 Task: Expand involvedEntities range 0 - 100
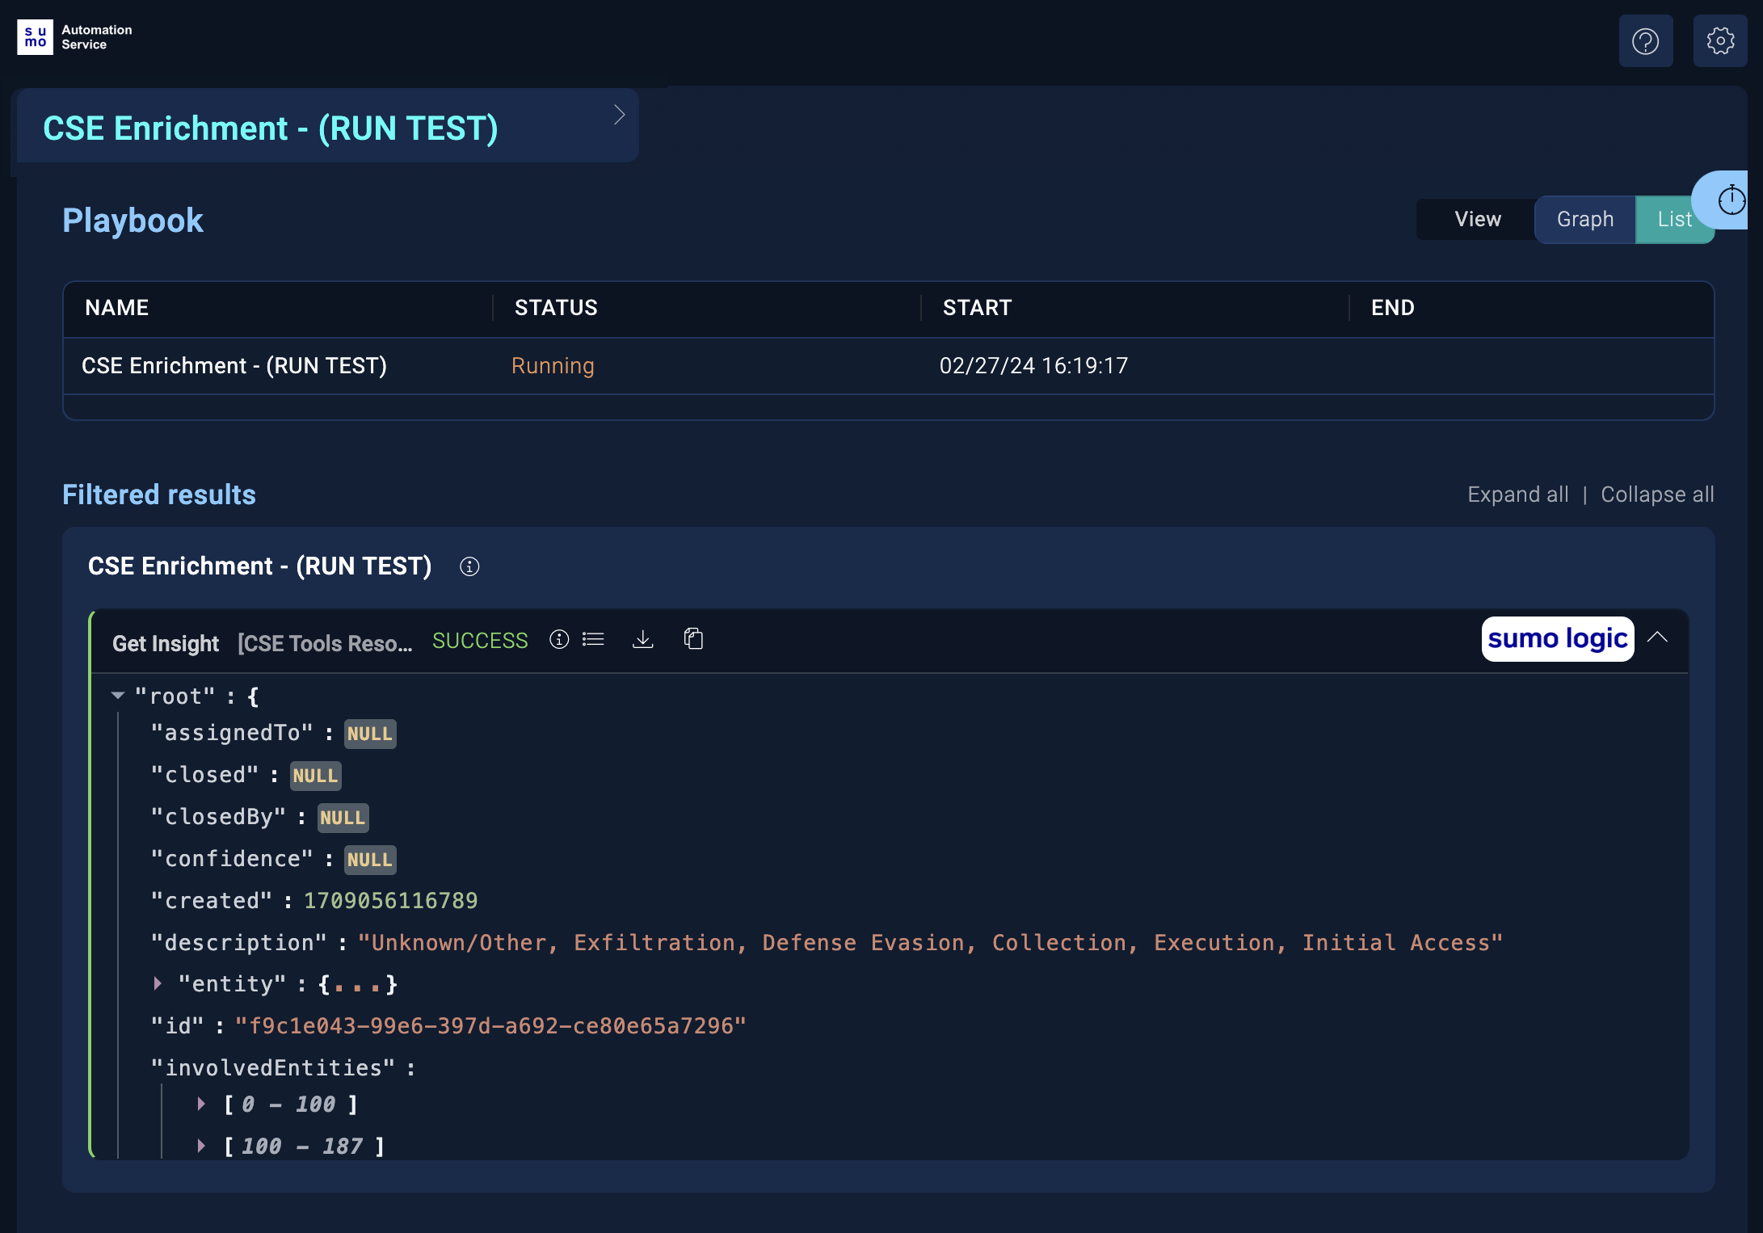(x=201, y=1104)
